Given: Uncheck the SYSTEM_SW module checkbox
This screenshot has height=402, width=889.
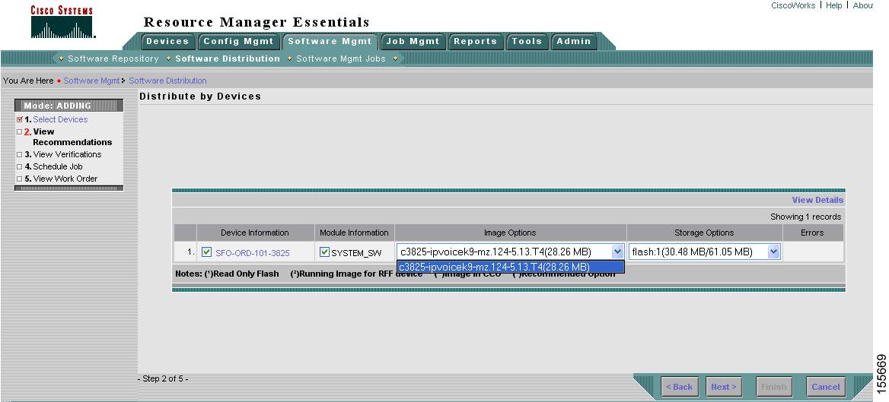Looking at the screenshot, I should 324,252.
